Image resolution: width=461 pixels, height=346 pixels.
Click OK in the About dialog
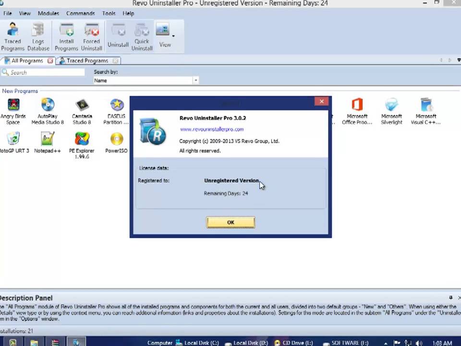click(231, 222)
